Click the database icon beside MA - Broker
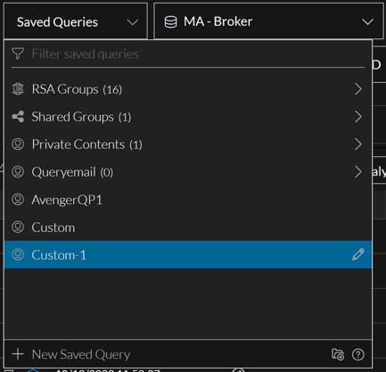This screenshot has width=386, height=372. click(170, 22)
